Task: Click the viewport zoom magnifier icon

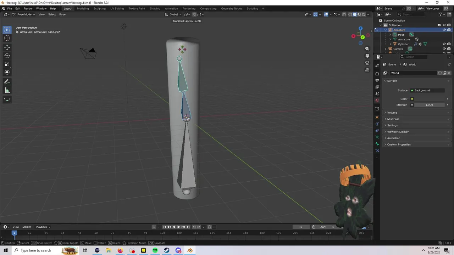Action: pyautogui.click(x=367, y=49)
